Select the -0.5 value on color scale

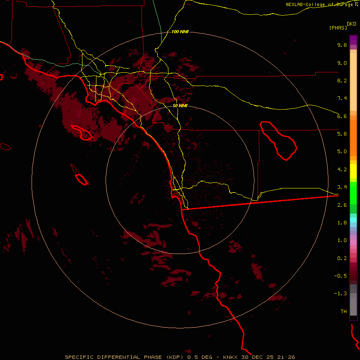[340, 276]
